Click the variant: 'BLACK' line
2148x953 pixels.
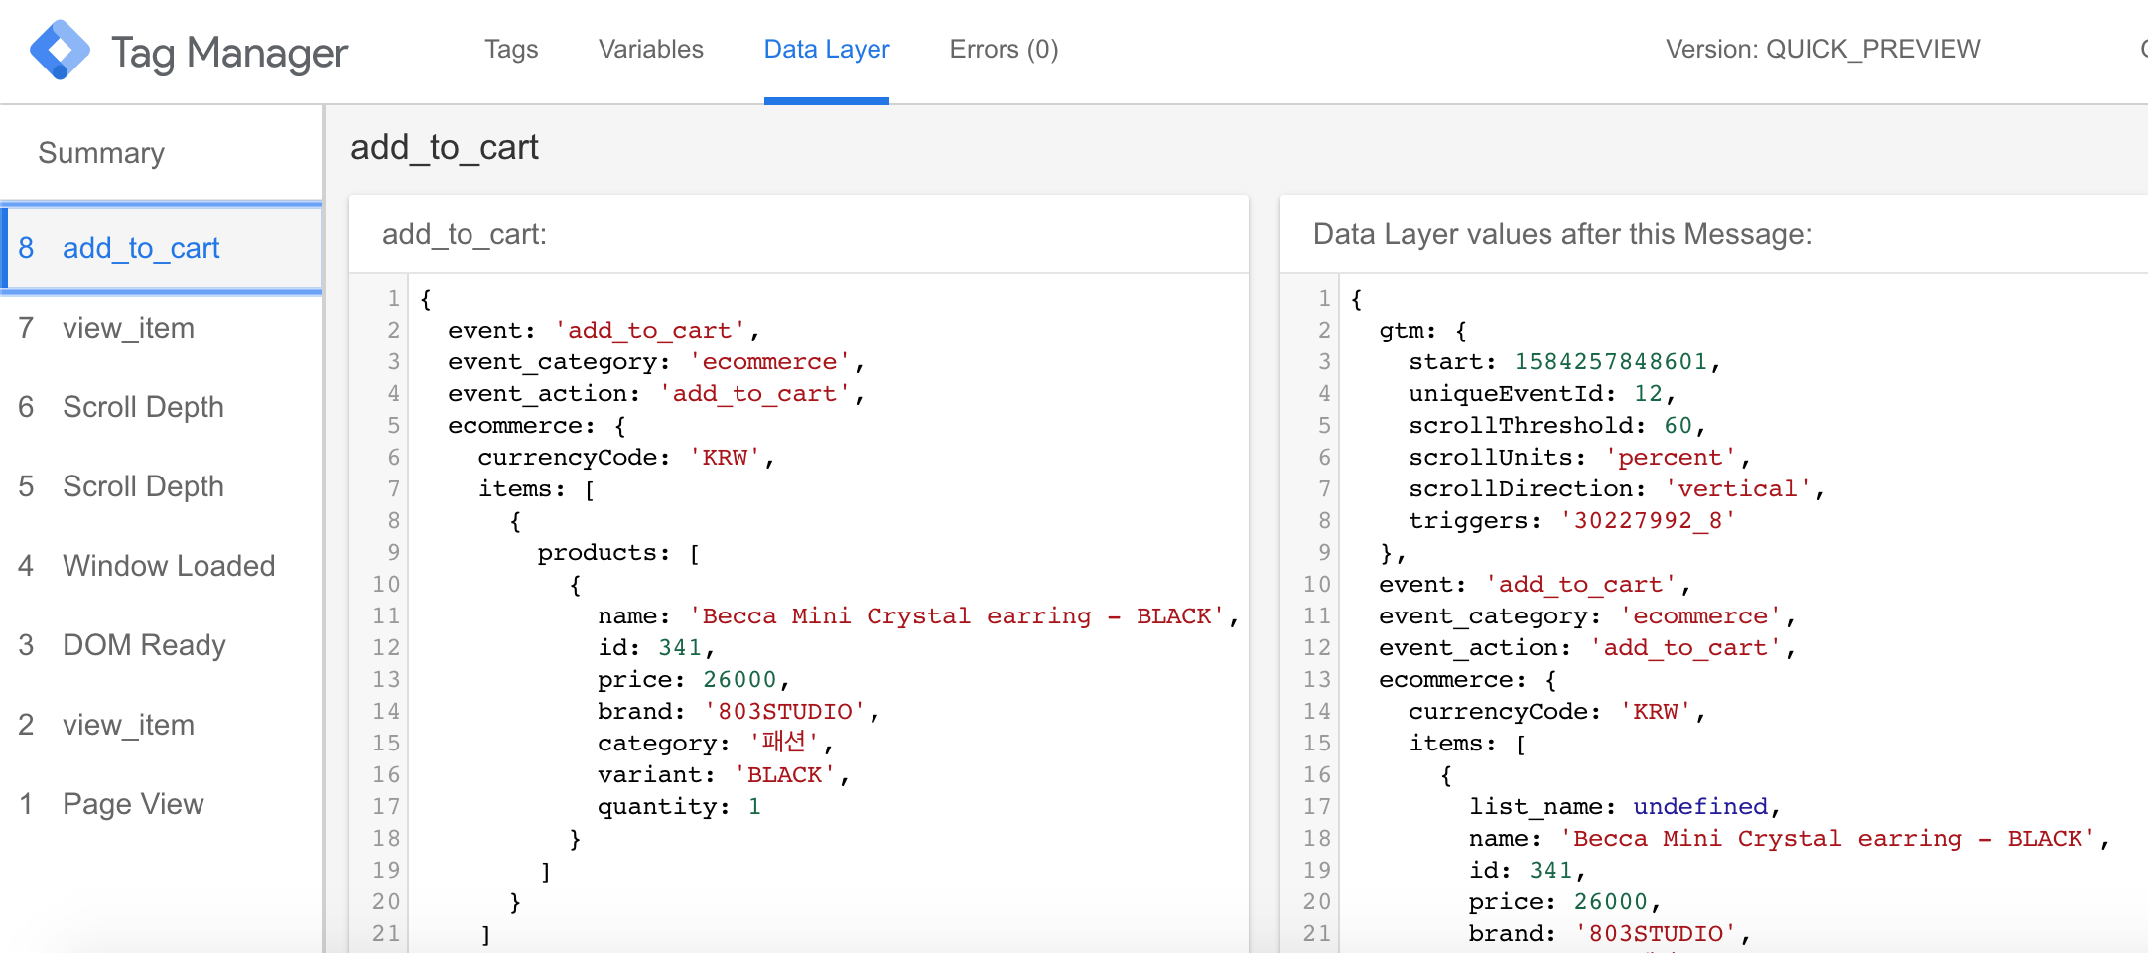[x=724, y=775]
